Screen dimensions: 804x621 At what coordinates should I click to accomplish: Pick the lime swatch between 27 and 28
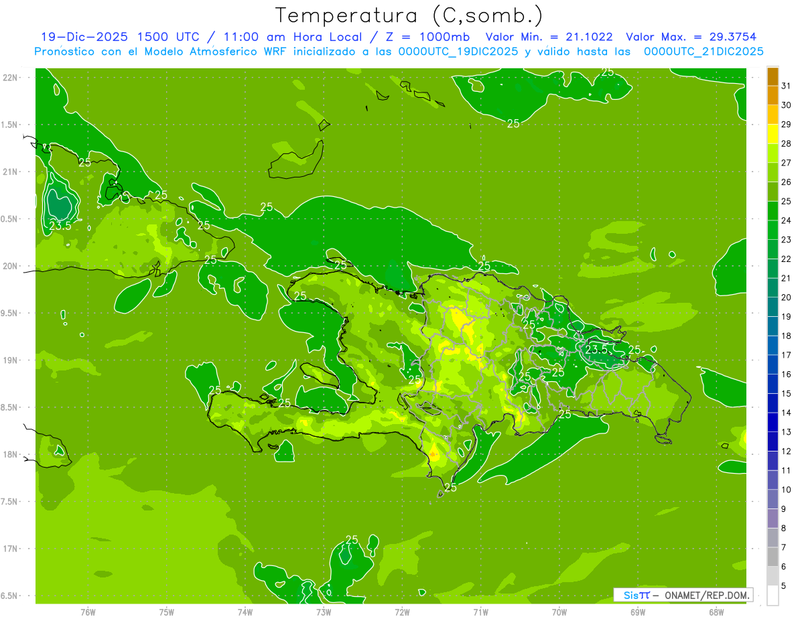click(773, 153)
